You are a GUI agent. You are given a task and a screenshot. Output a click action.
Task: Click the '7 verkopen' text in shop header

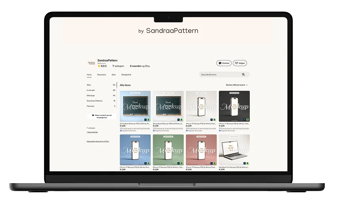point(118,66)
